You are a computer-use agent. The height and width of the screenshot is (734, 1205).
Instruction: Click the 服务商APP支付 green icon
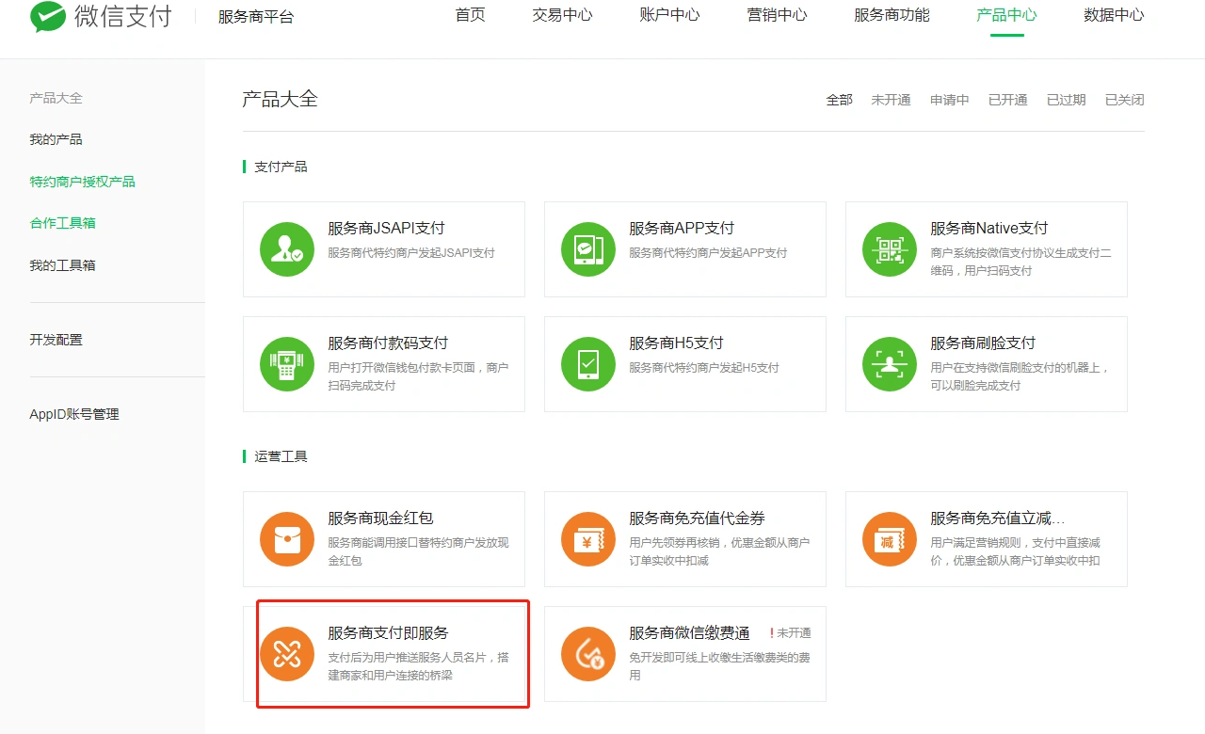588,249
